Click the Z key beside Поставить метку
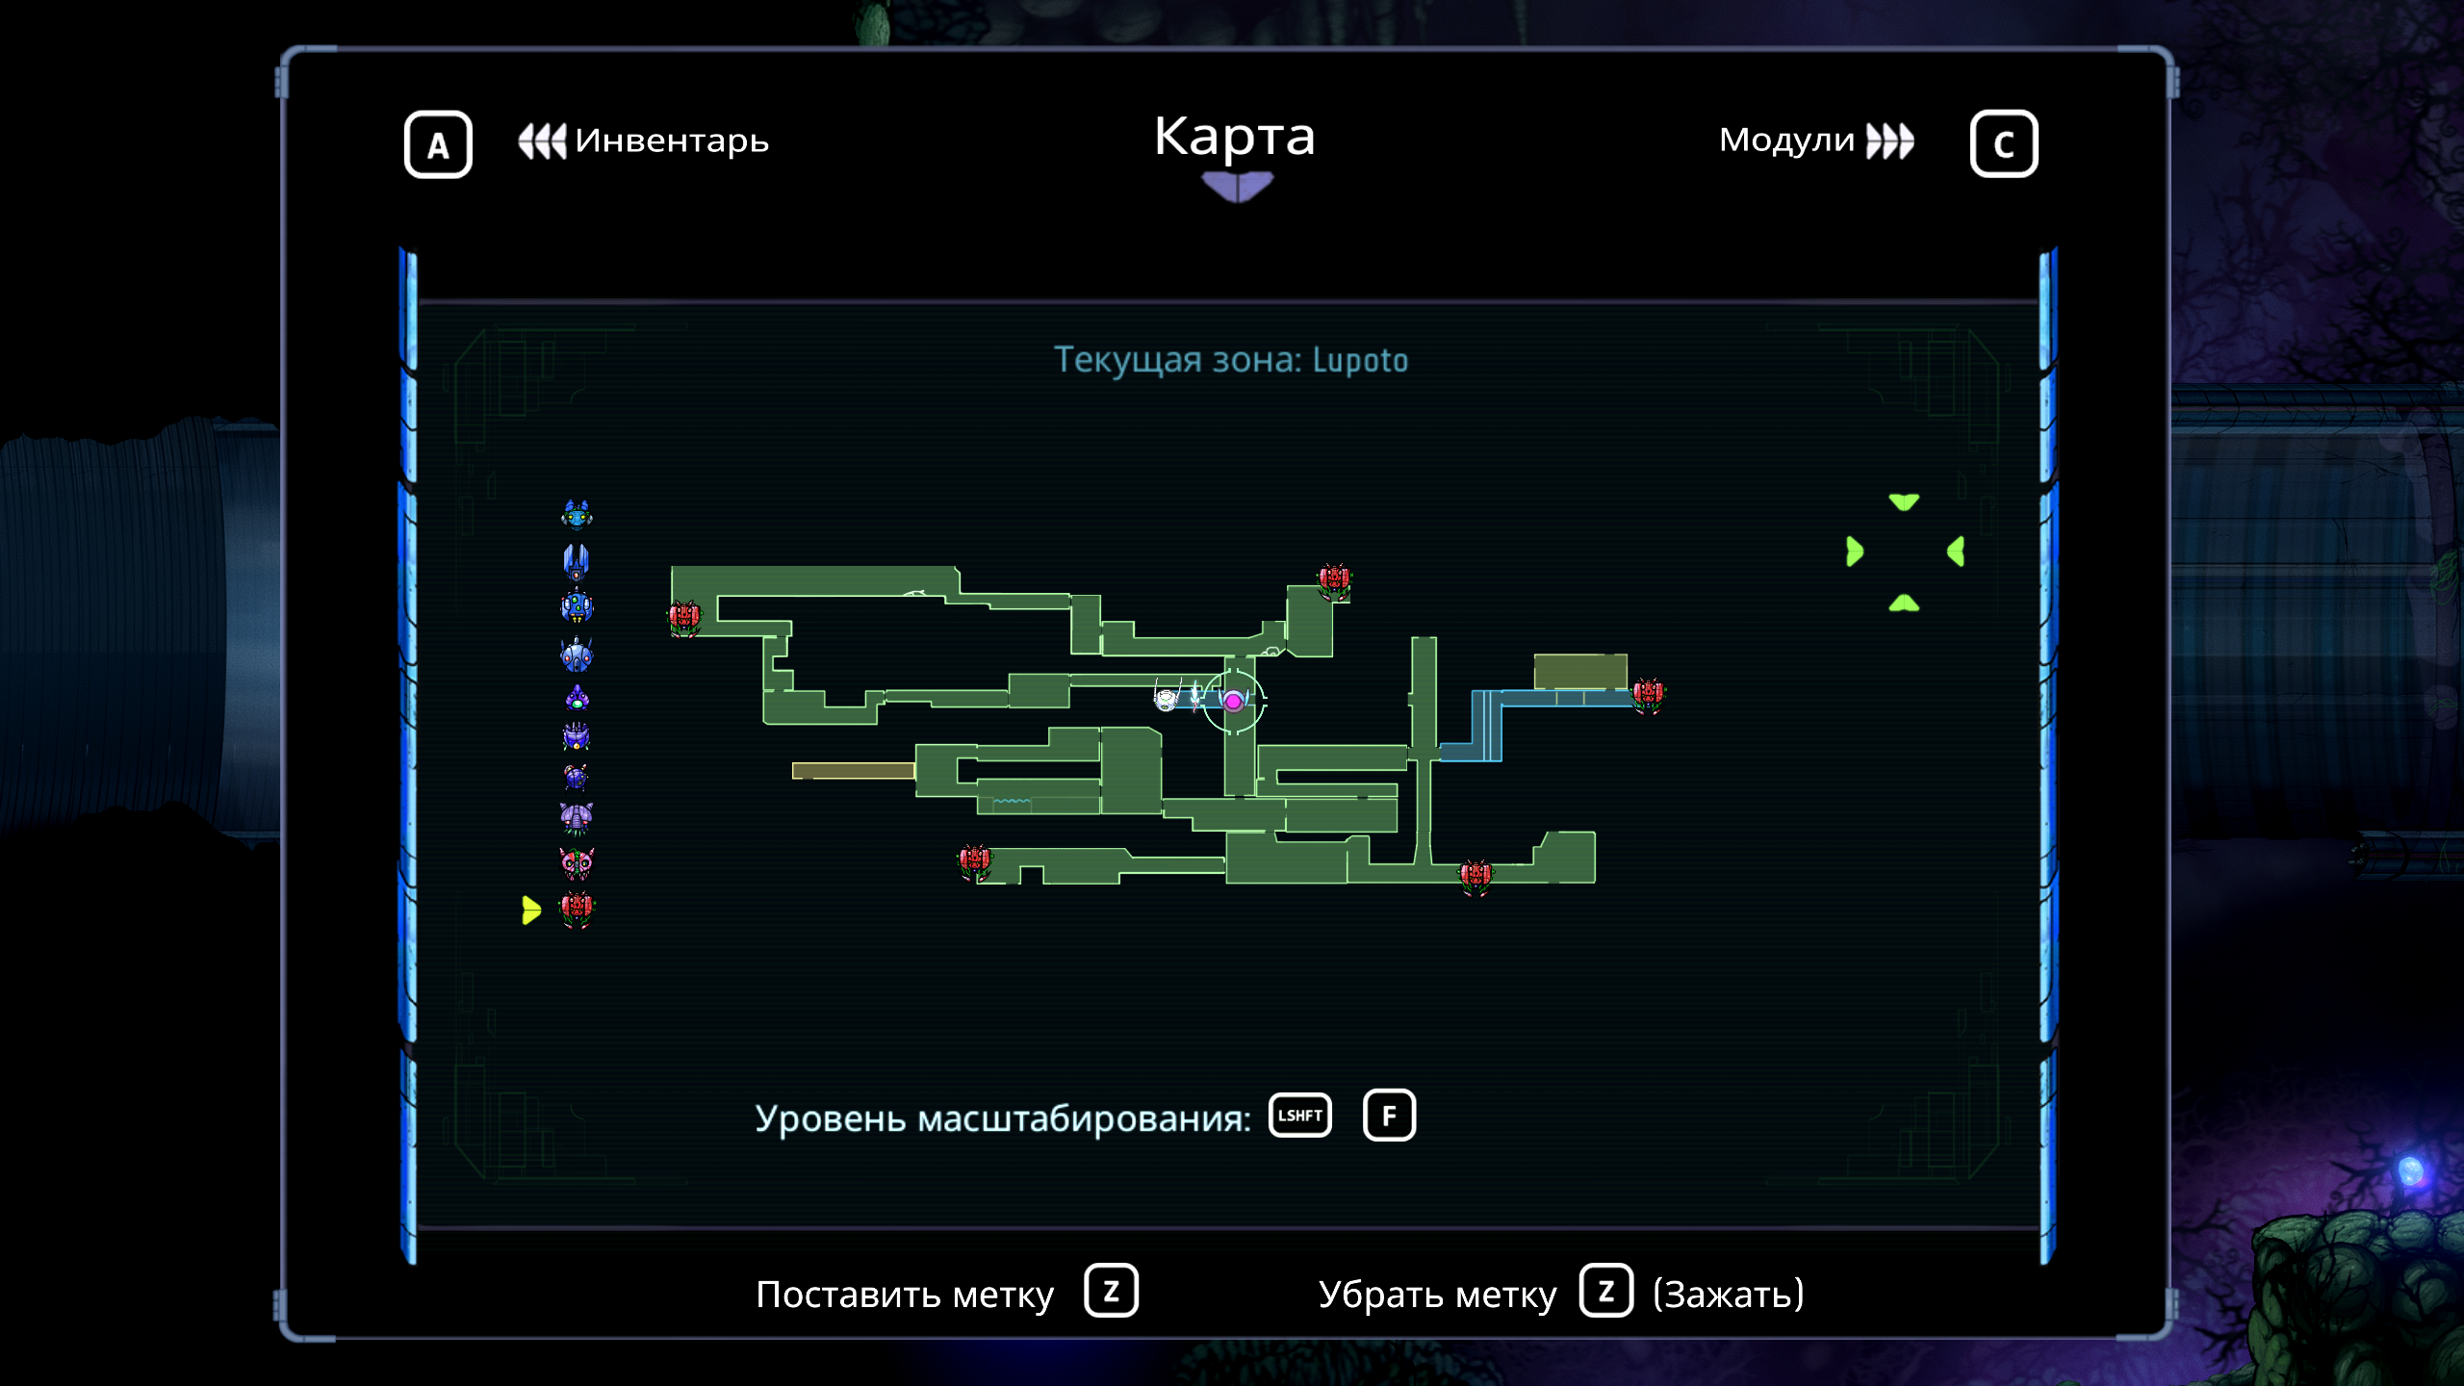Viewport: 2464px width, 1386px height. (x=1111, y=1291)
